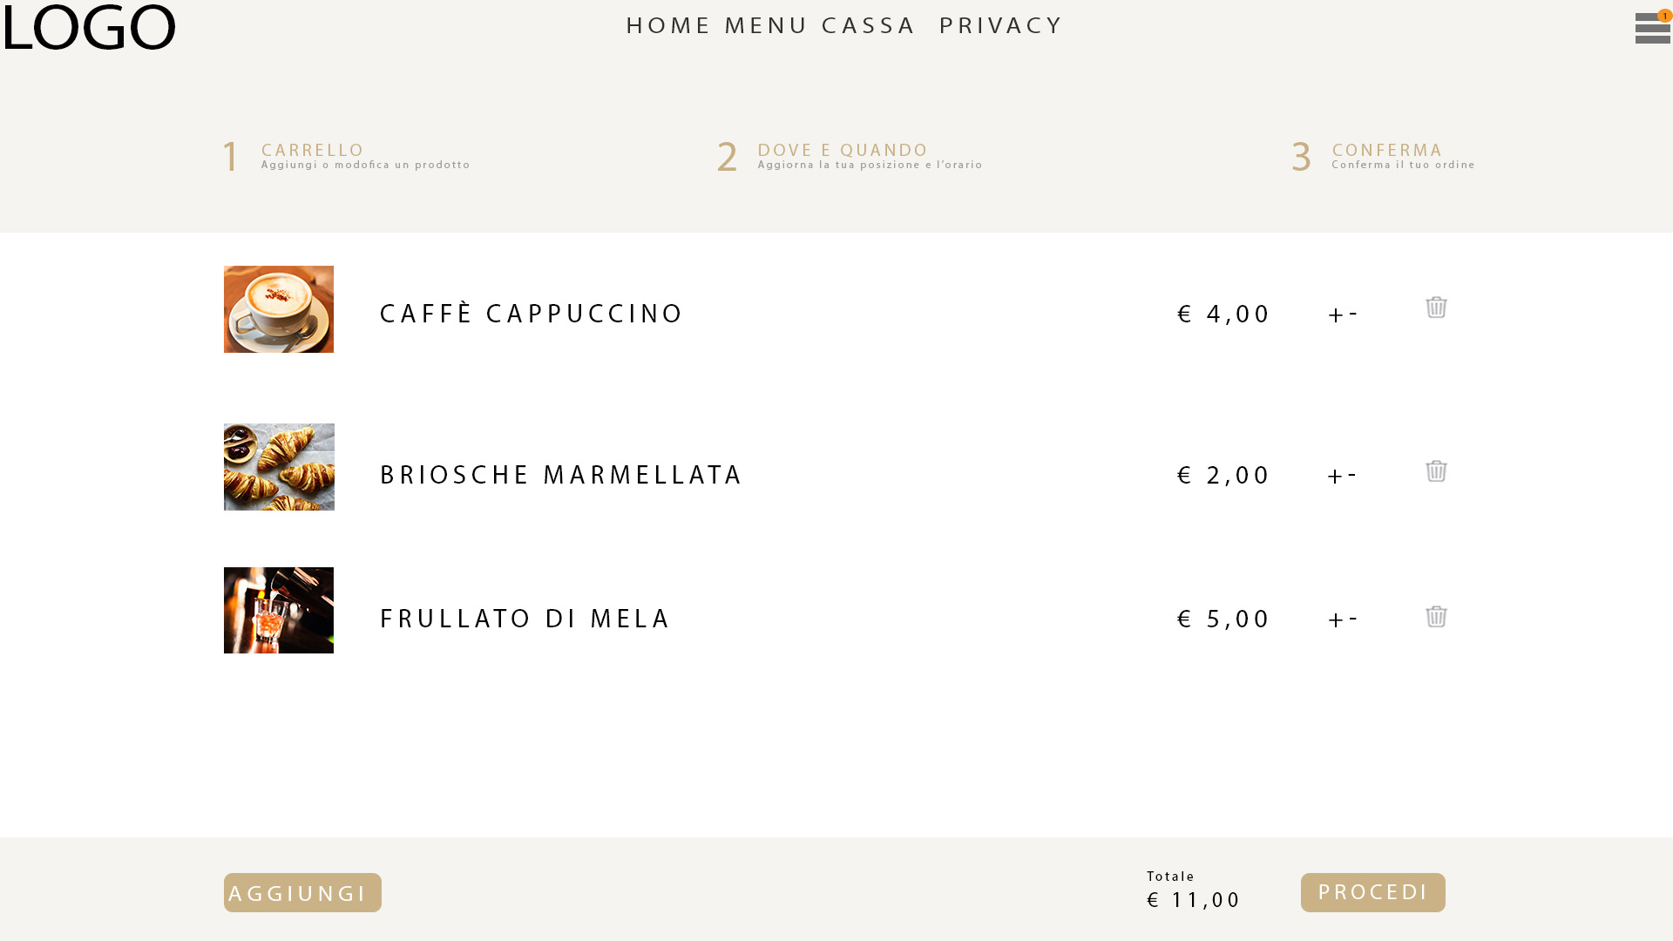The image size is (1673, 941).
Task: Increase Caffè Cappuccino quantity with plus
Action: coord(1336,315)
